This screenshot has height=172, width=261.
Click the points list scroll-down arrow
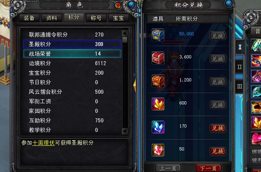click(x=125, y=131)
